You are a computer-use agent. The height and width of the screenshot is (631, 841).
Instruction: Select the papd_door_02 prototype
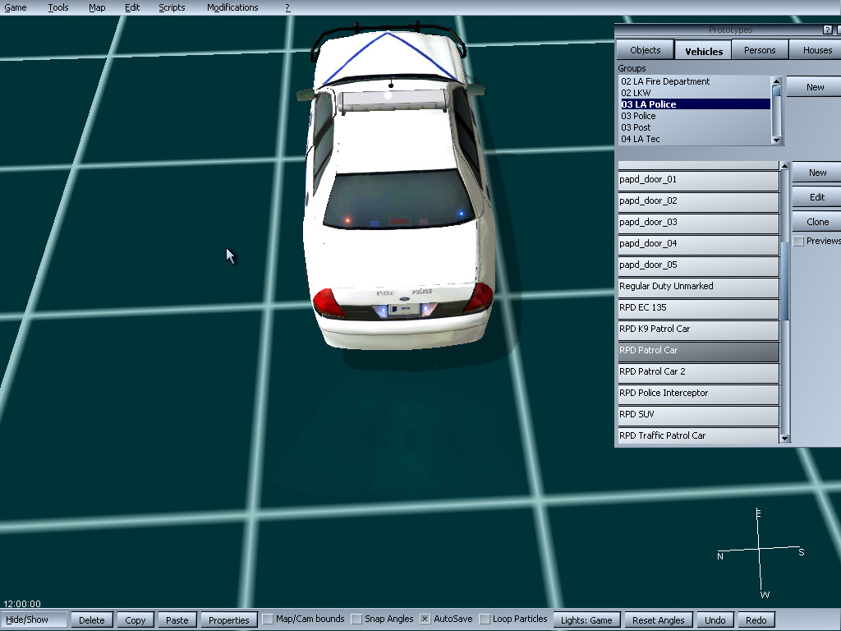click(698, 201)
